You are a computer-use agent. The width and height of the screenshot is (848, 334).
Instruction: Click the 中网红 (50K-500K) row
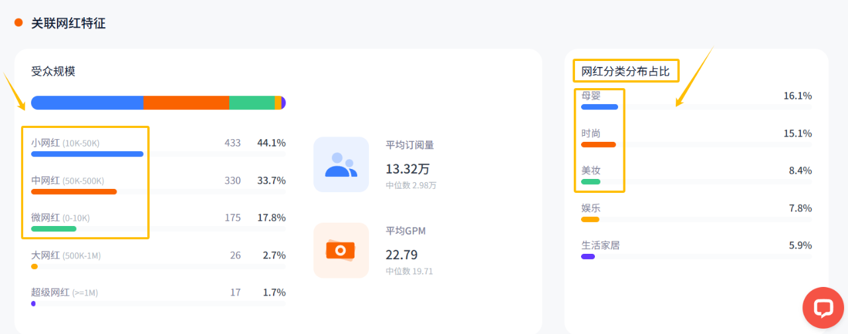coord(158,184)
